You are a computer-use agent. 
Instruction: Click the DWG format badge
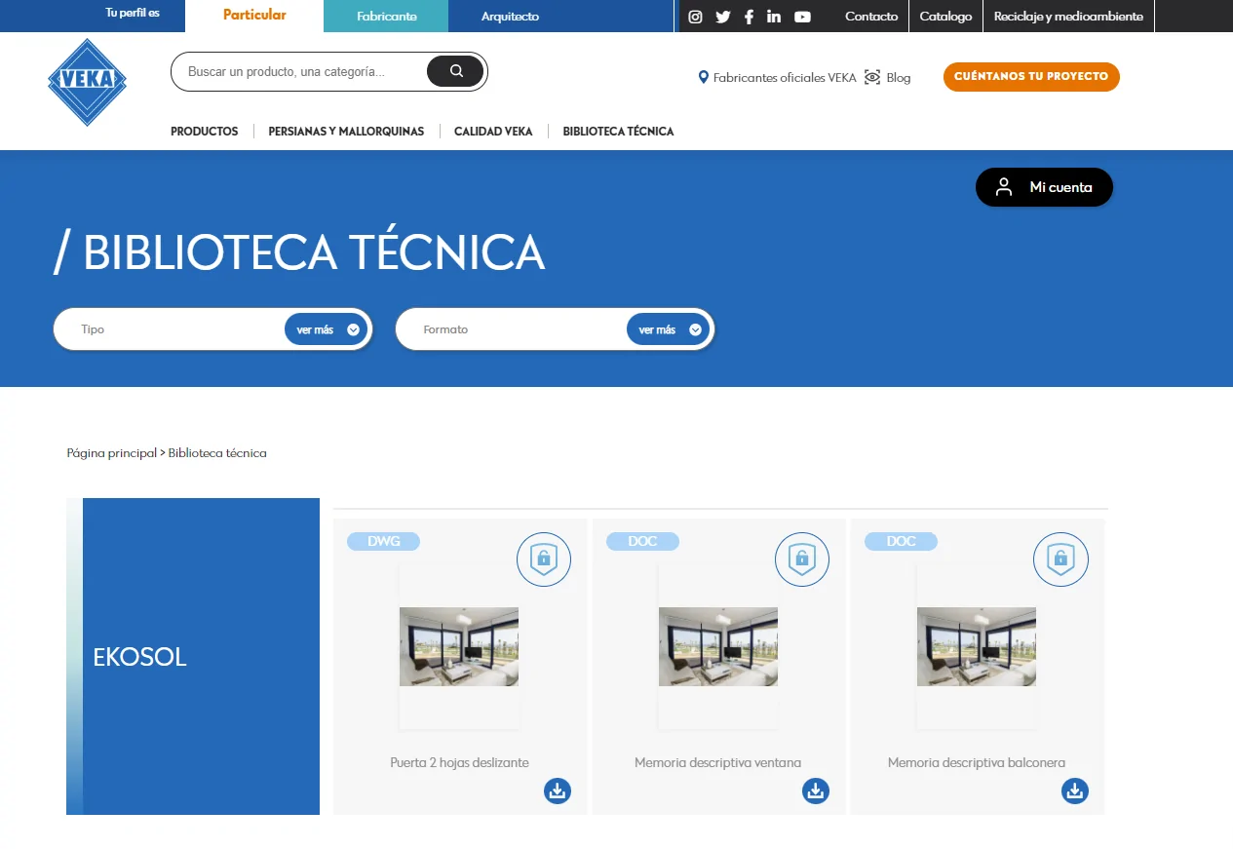384,541
